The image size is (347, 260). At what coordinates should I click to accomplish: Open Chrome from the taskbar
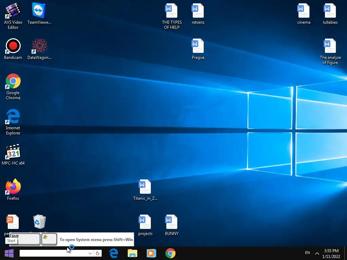pyautogui.click(x=170, y=253)
